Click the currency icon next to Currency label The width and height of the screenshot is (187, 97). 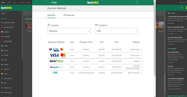point(96,25)
